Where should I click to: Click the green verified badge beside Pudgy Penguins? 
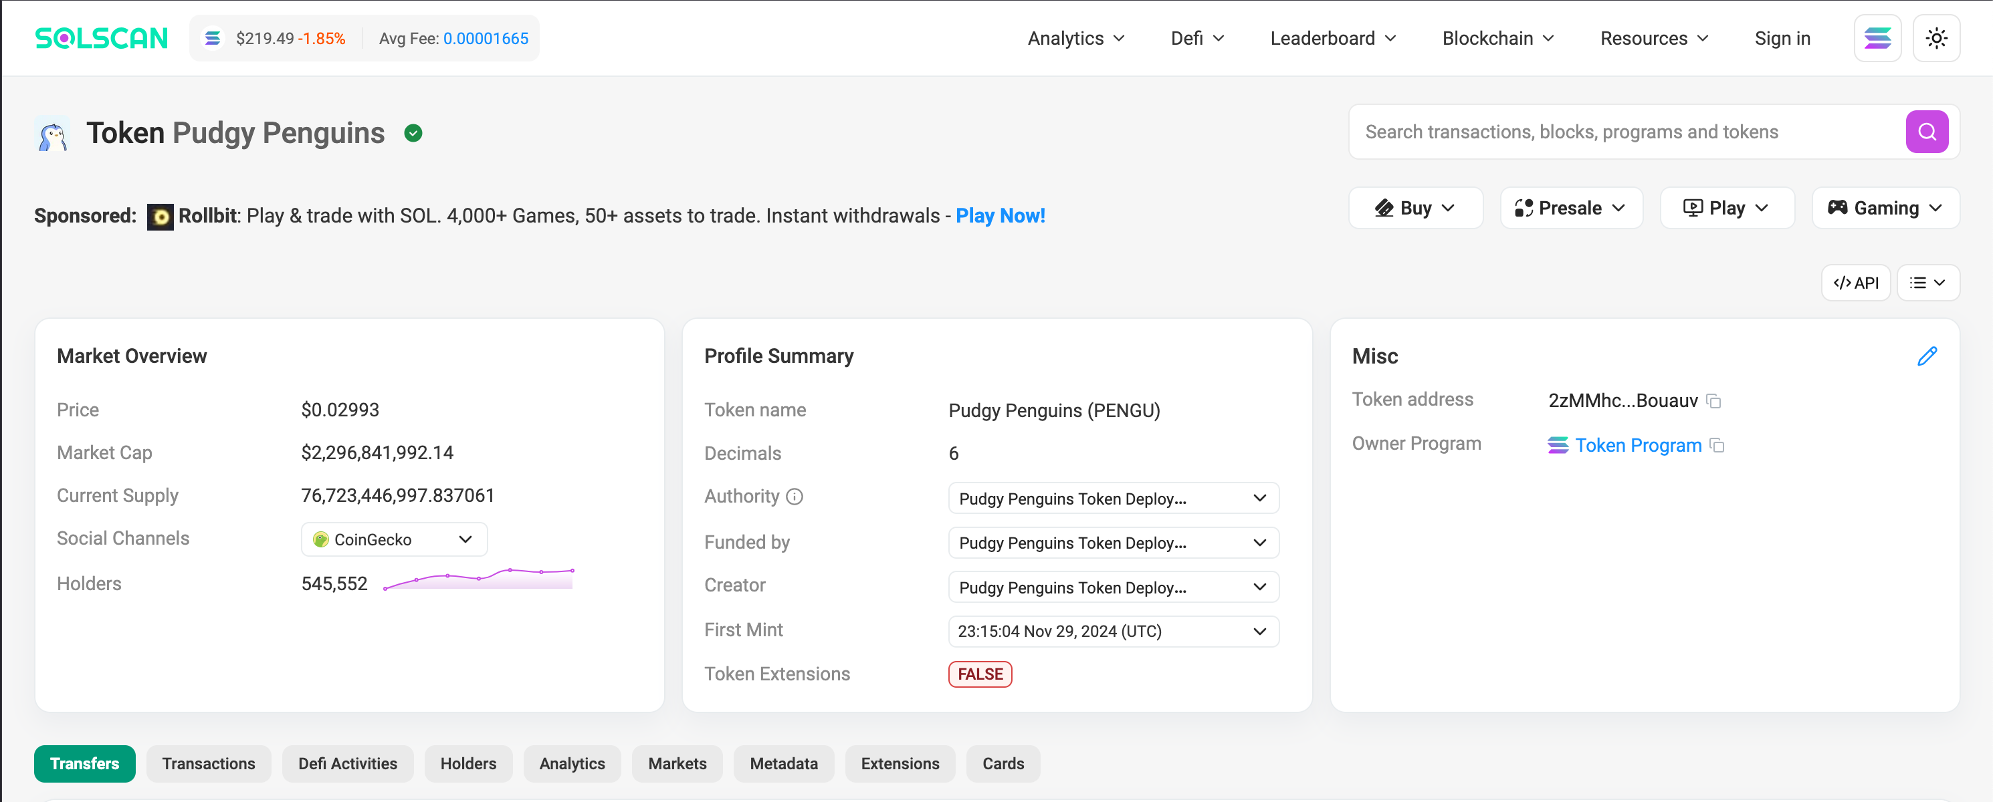coord(413,134)
